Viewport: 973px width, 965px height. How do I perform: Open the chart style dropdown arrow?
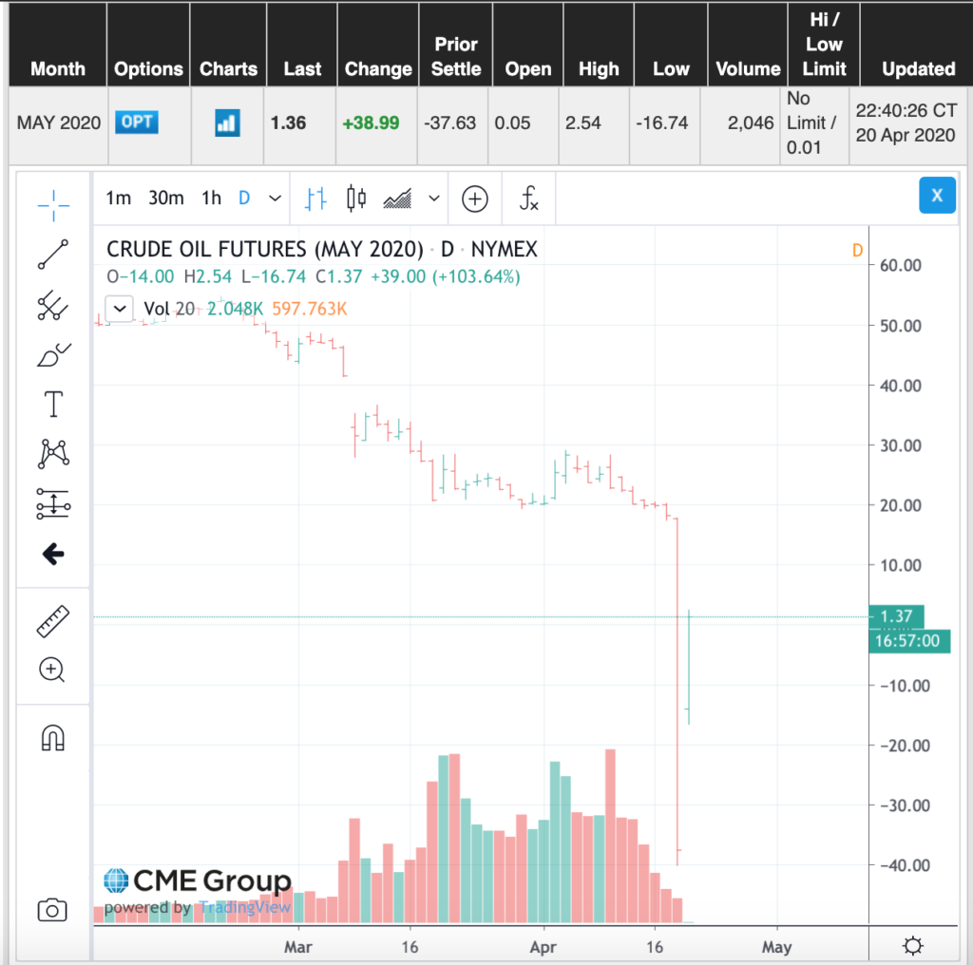point(434,199)
